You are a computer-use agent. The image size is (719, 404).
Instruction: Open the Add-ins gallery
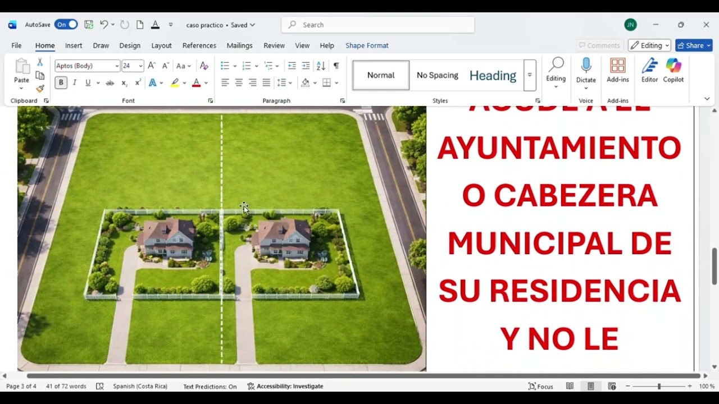[x=618, y=71]
